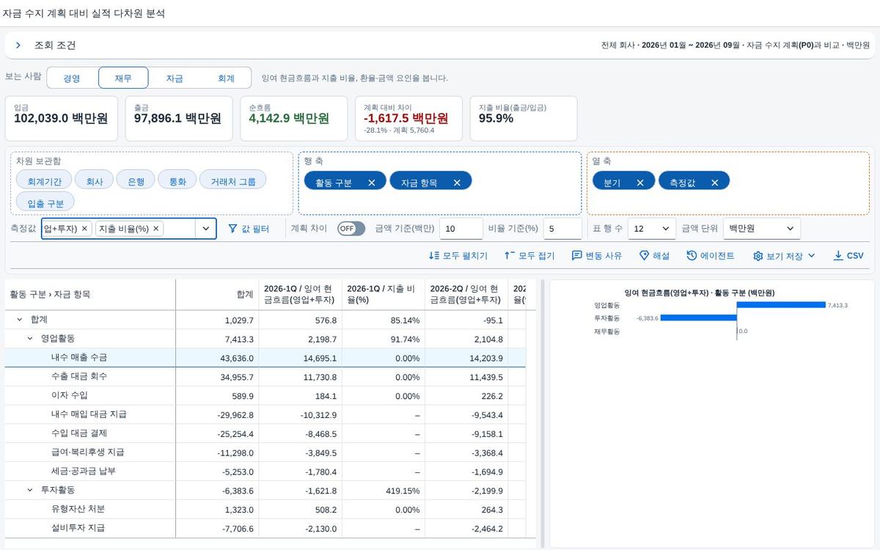Open the 표 행 수 dropdown
This screenshot has height=550, width=880.
tap(652, 229)
